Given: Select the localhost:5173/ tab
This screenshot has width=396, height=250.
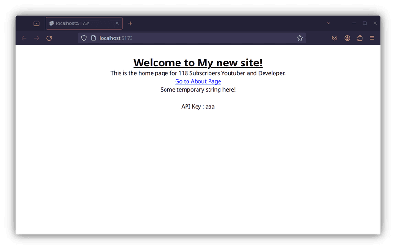Looking at the screenshot, I should coord(79,23).
